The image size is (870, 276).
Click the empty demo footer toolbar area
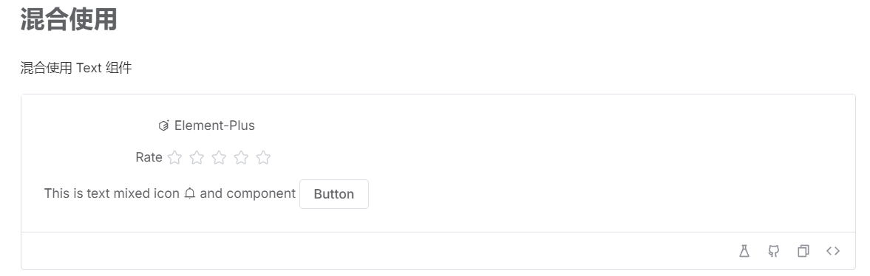point(377,251)
